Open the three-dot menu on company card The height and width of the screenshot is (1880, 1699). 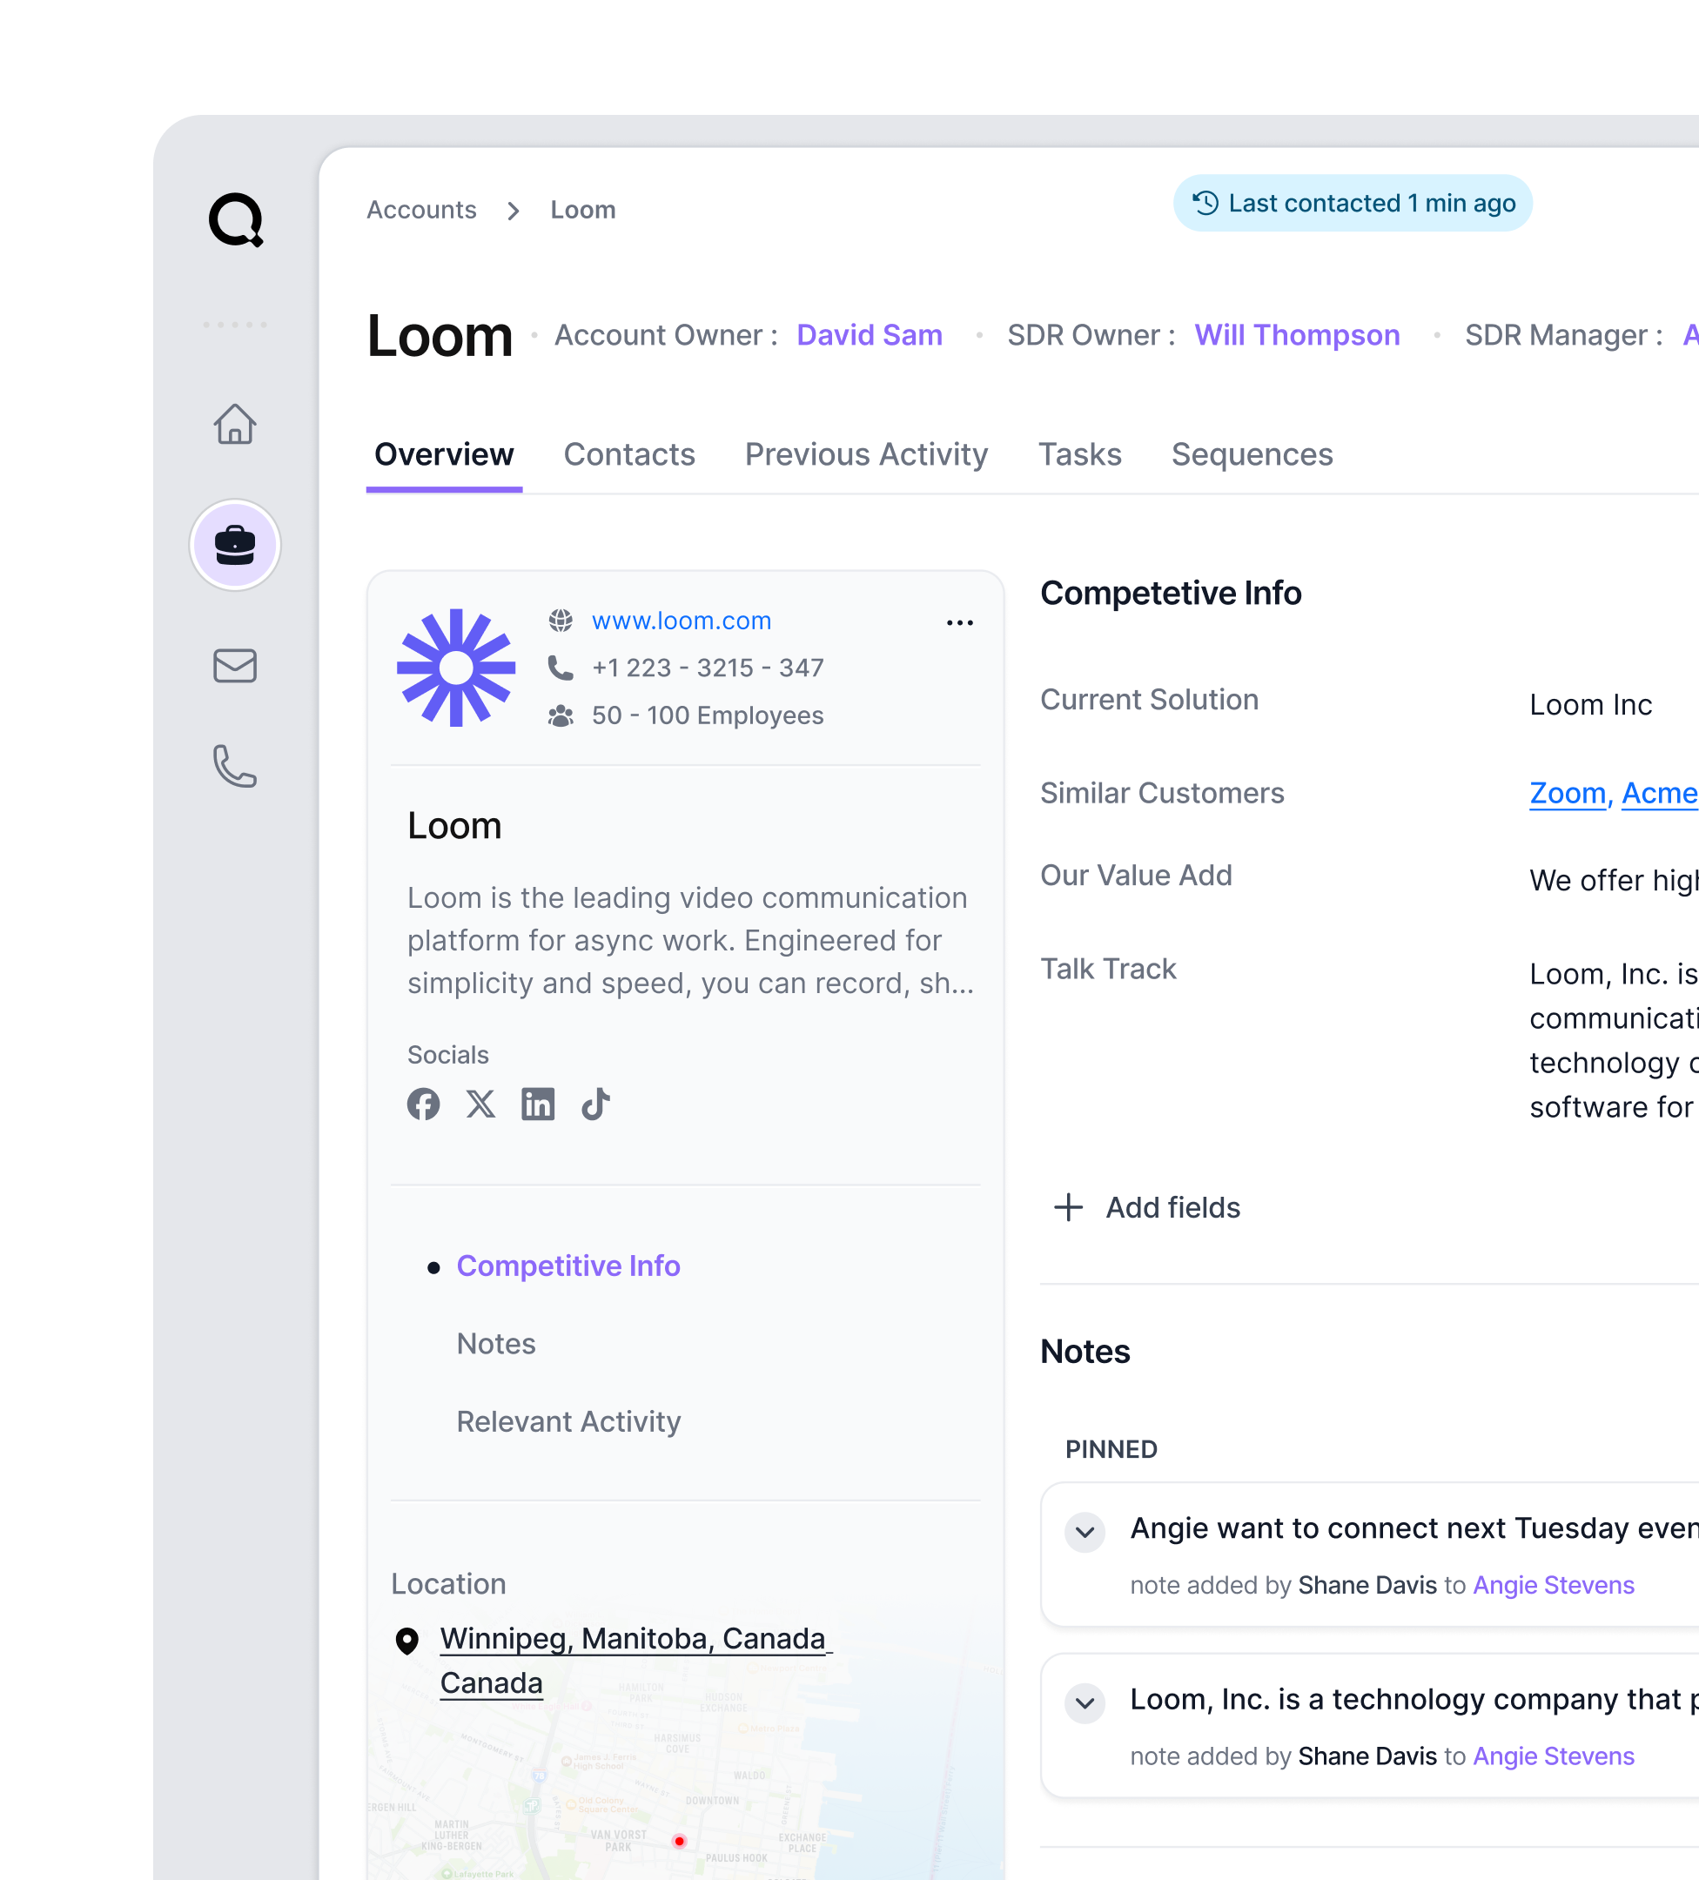click(x=958, y=622)
